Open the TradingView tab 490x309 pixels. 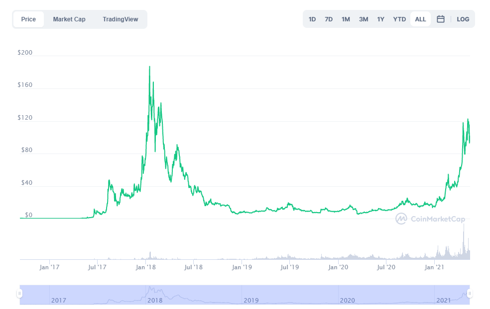[121, 19]
